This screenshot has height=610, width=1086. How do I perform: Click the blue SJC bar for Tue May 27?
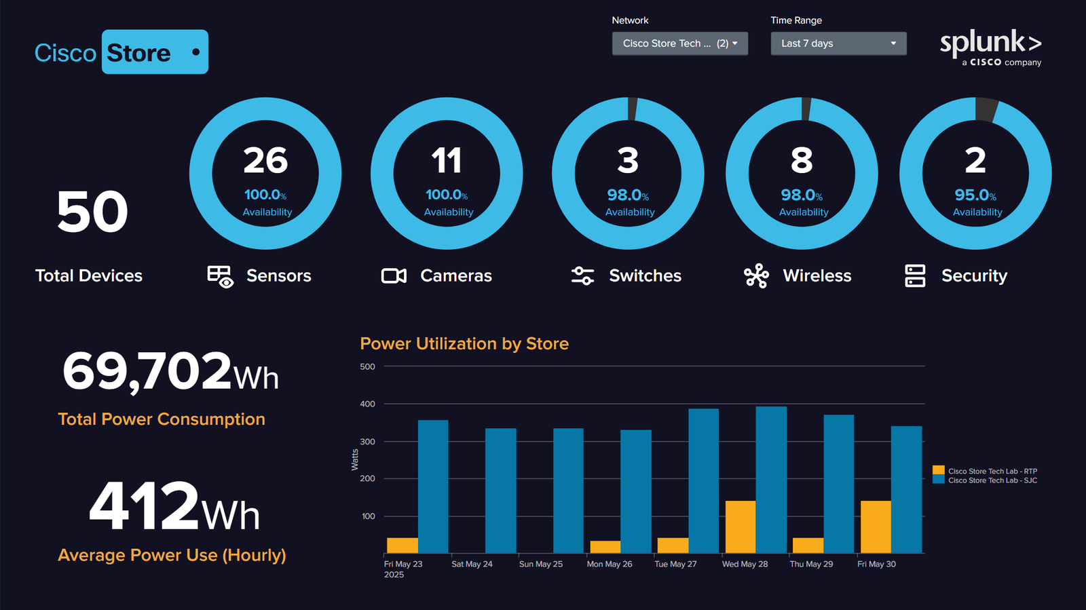click(704, 481)
